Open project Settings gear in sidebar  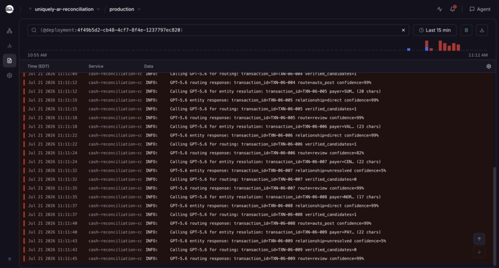click(x=9, y=75)
